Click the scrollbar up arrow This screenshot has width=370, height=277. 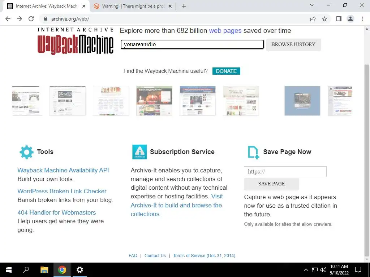367,29
